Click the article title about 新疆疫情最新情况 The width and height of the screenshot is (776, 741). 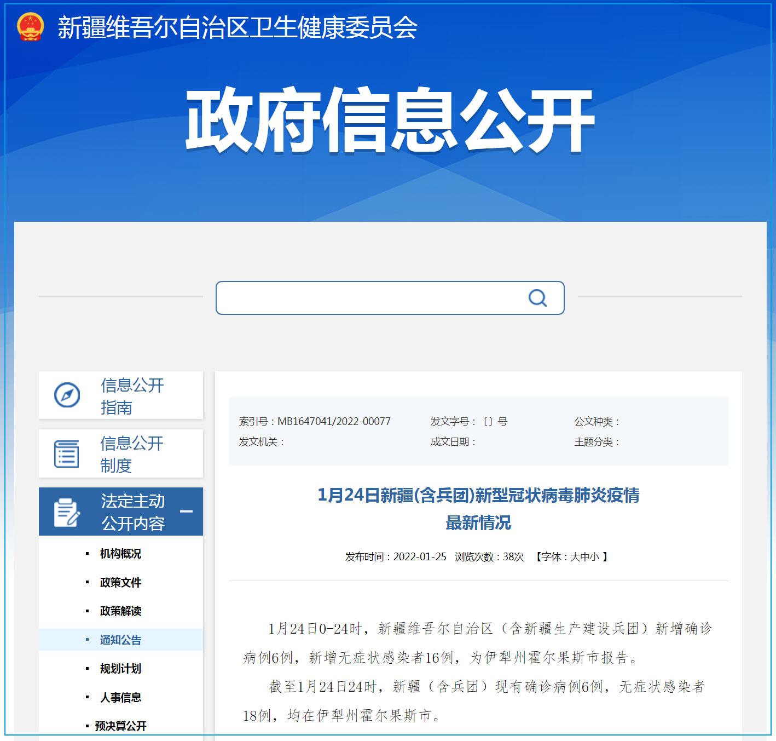480,497
